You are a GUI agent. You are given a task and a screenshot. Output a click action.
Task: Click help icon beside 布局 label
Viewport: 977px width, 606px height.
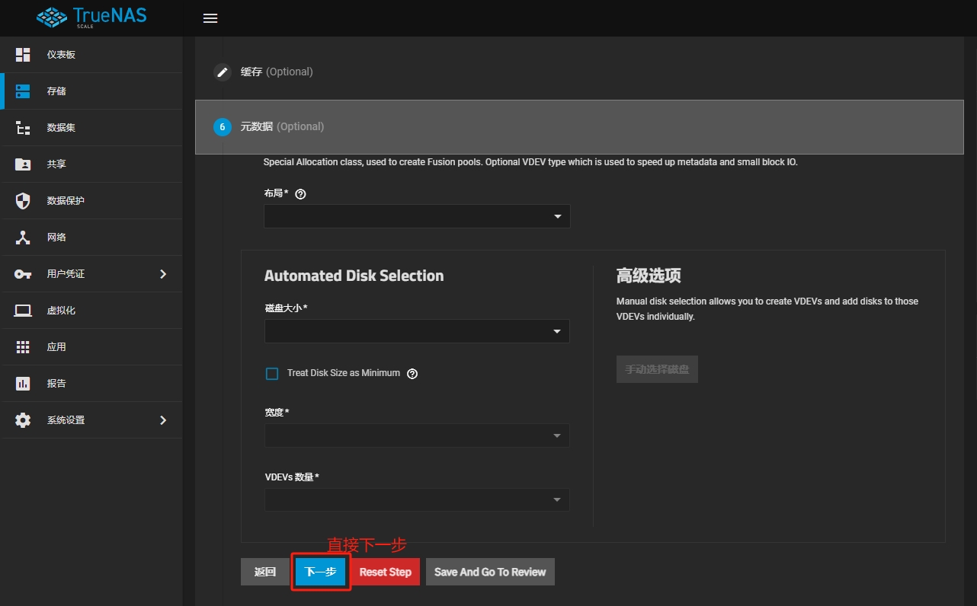(300, 194)
